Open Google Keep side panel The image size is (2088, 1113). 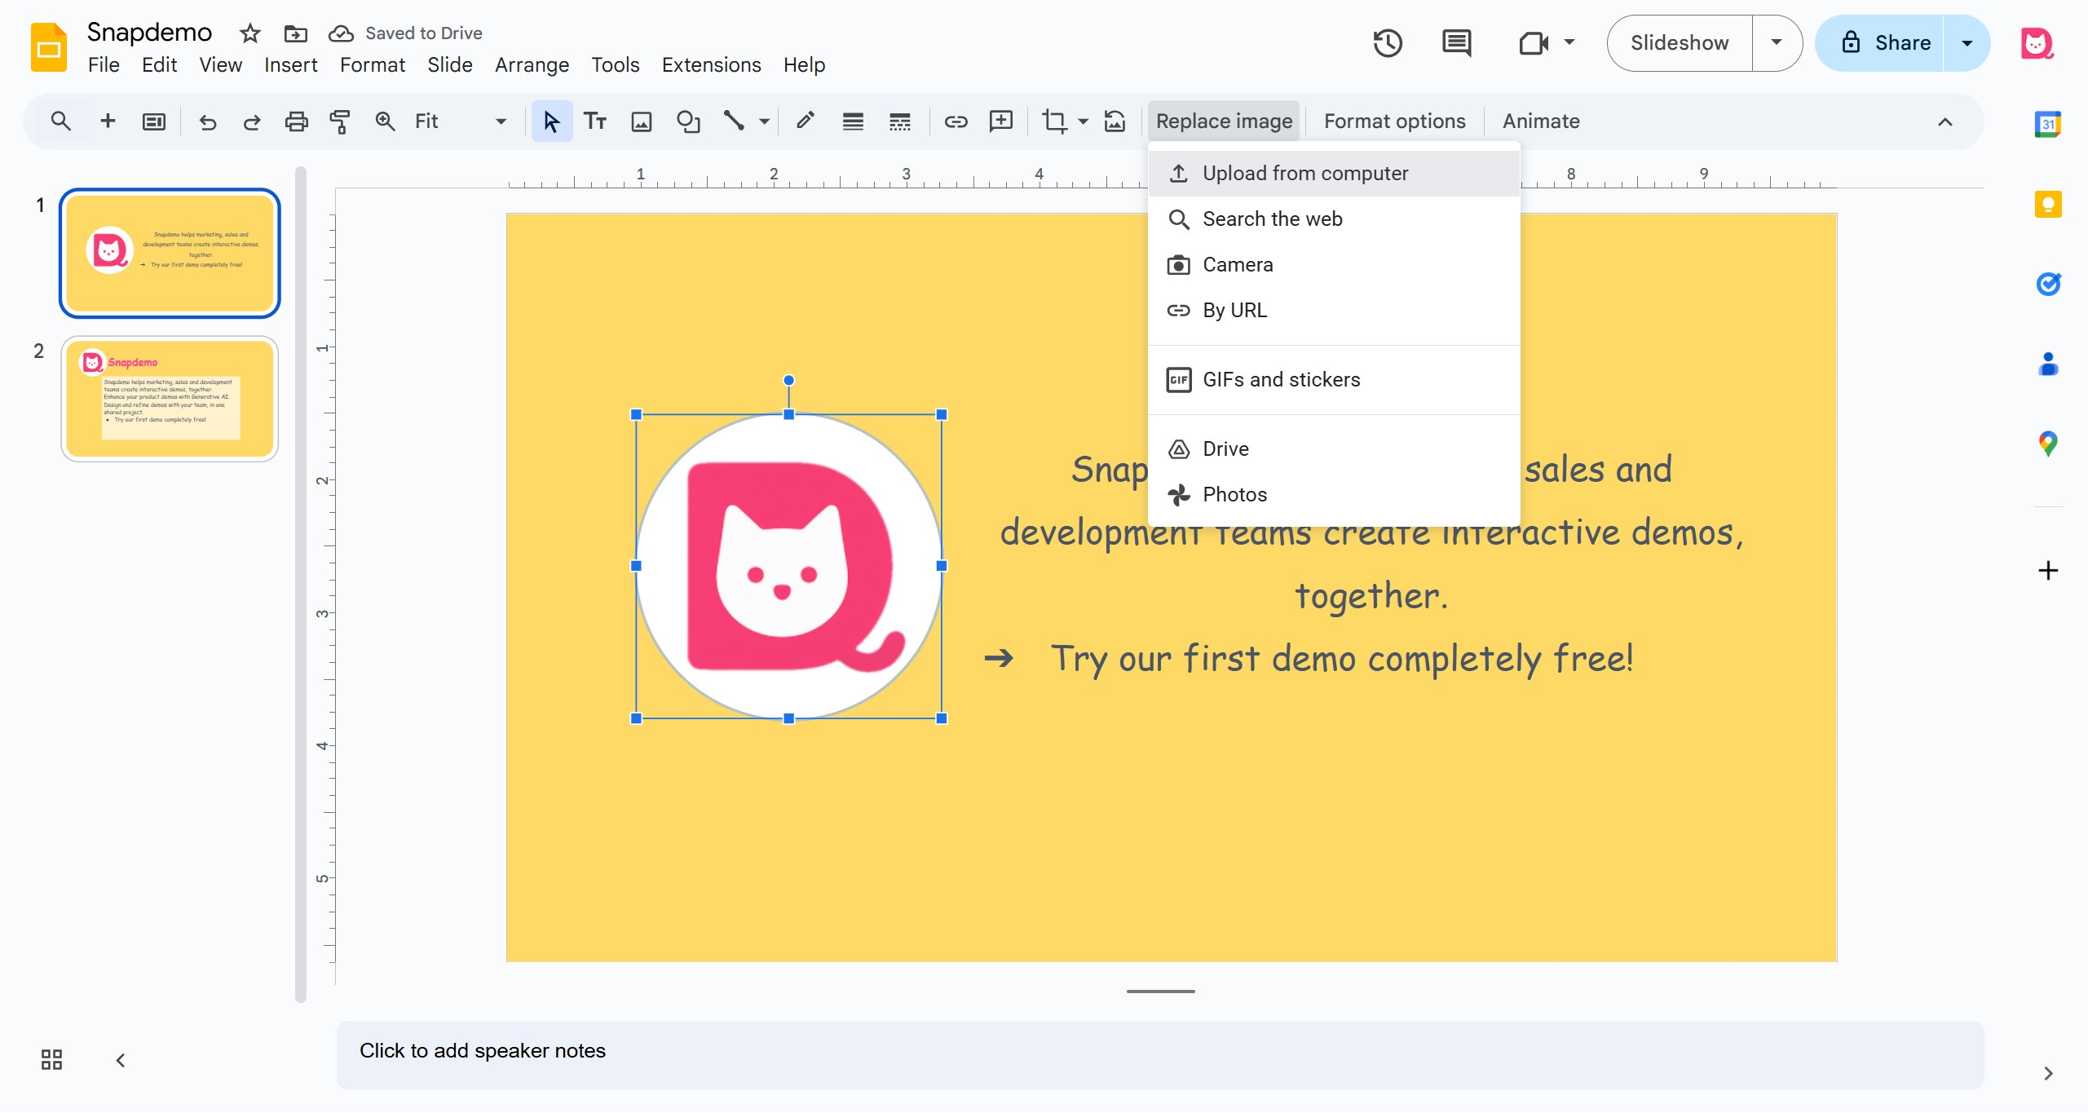click(x=2048, y=204)
